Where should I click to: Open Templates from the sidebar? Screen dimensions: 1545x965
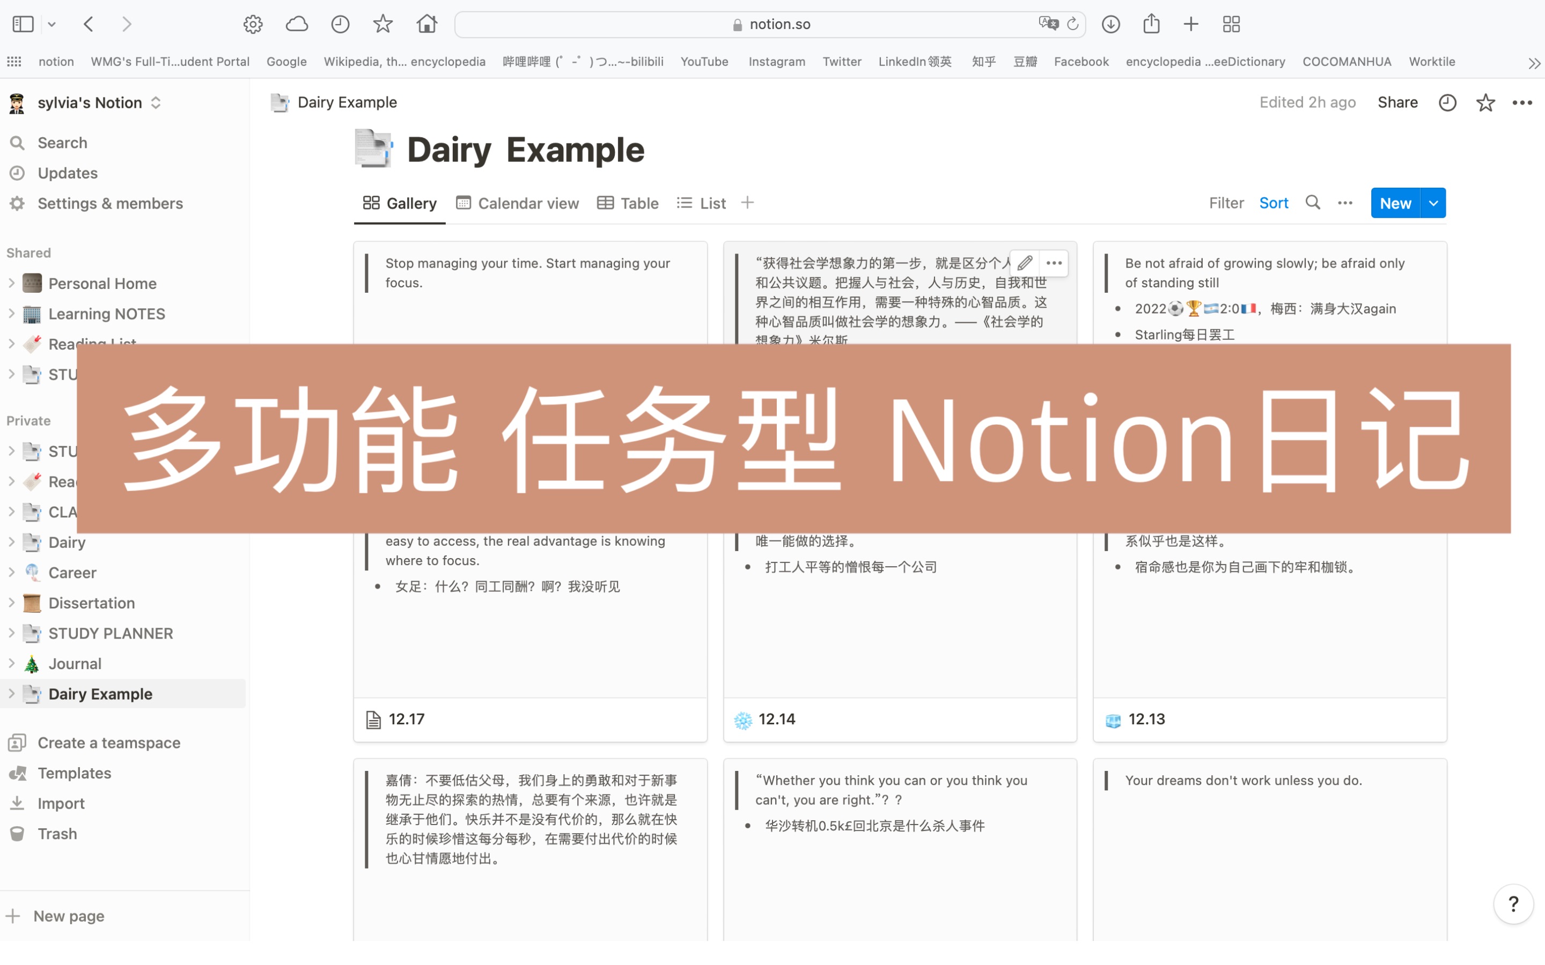75,773
